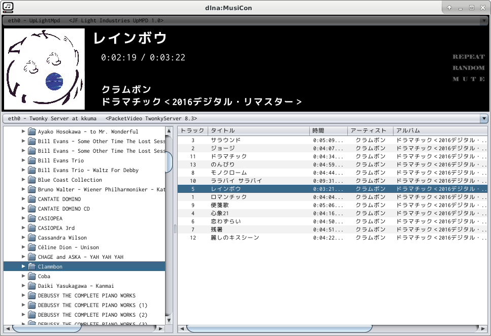The width and height of the screenshot is (491, 336).
Task: Click the track list horizontal scrollbar
Action: point(279,328)
